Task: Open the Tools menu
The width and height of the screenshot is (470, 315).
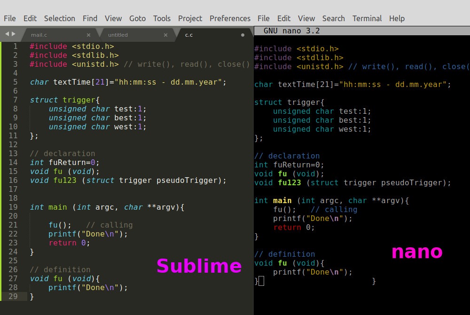Action: click(162, 19)
